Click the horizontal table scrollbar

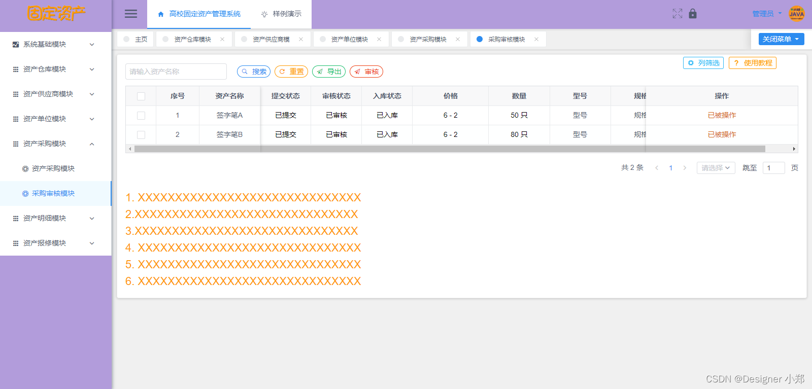(x=450, y=149)
